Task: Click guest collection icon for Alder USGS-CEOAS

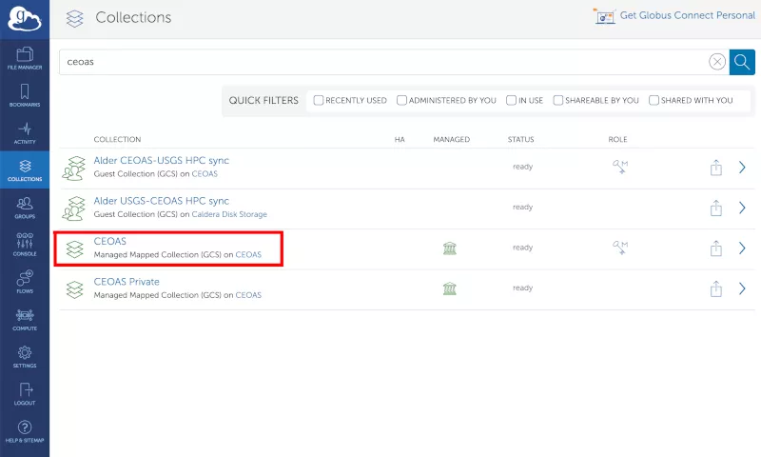Action: [74, 209]
